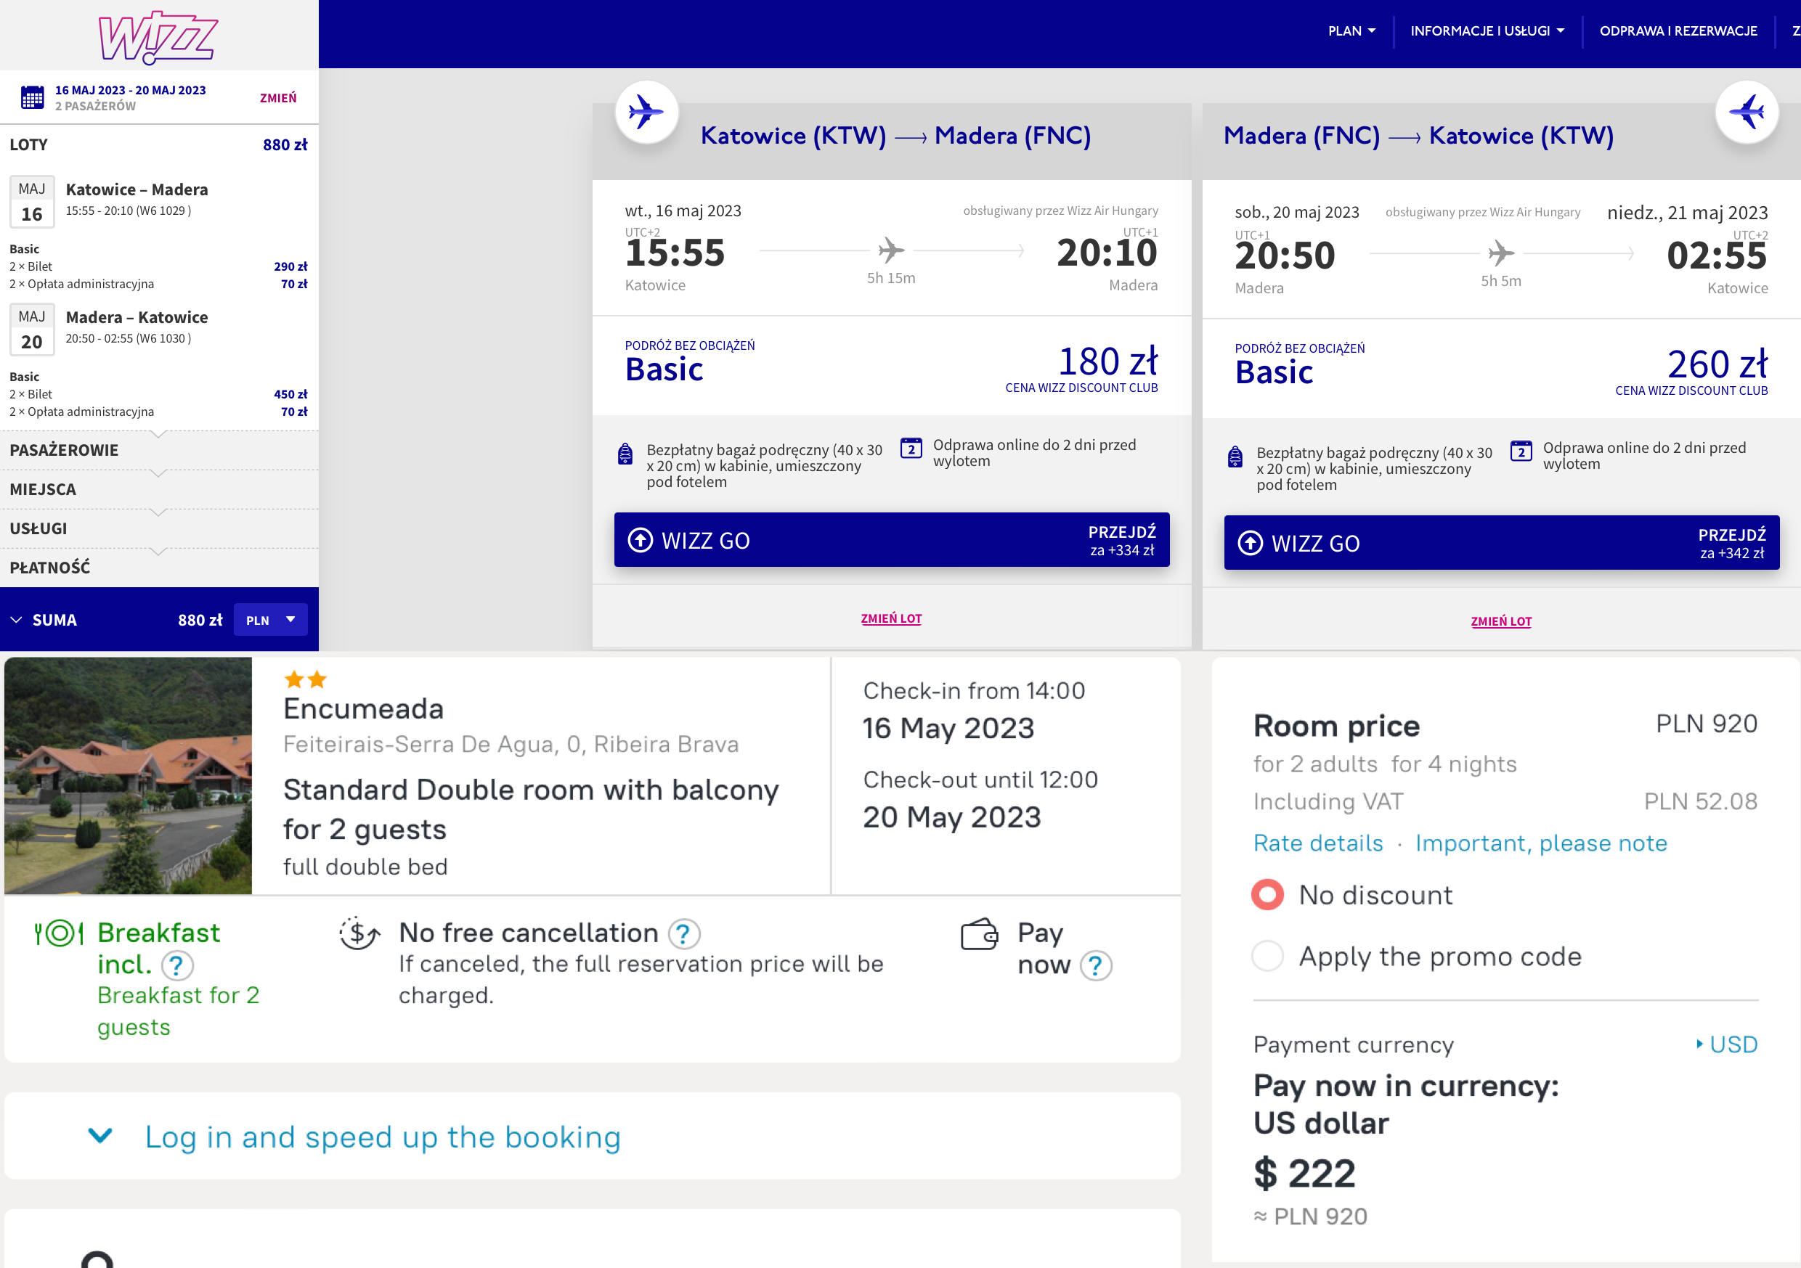The image size is (1801, 1268).
Task: Click the return flight airplane icon
Action: (x=1746, y=112)
